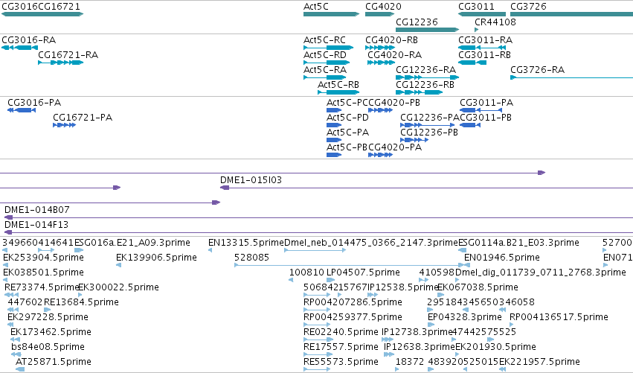The height and width of the screenshot is (373, 633).
Task: Click the RP004207286.5prime EST
Action: [317, 310]
